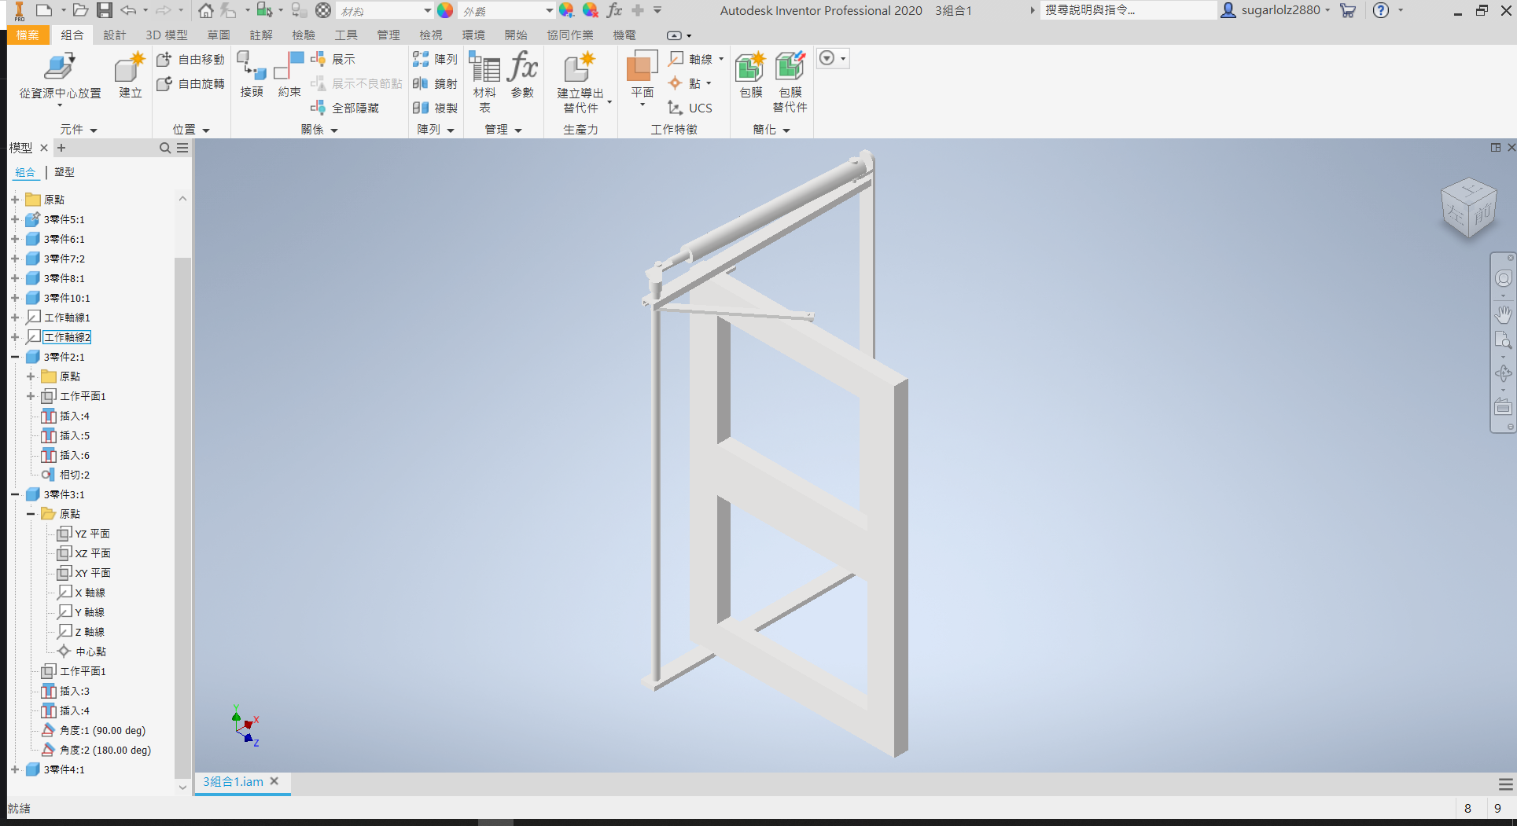Expand the 3零件5:1 tree node

pos(15,219)
